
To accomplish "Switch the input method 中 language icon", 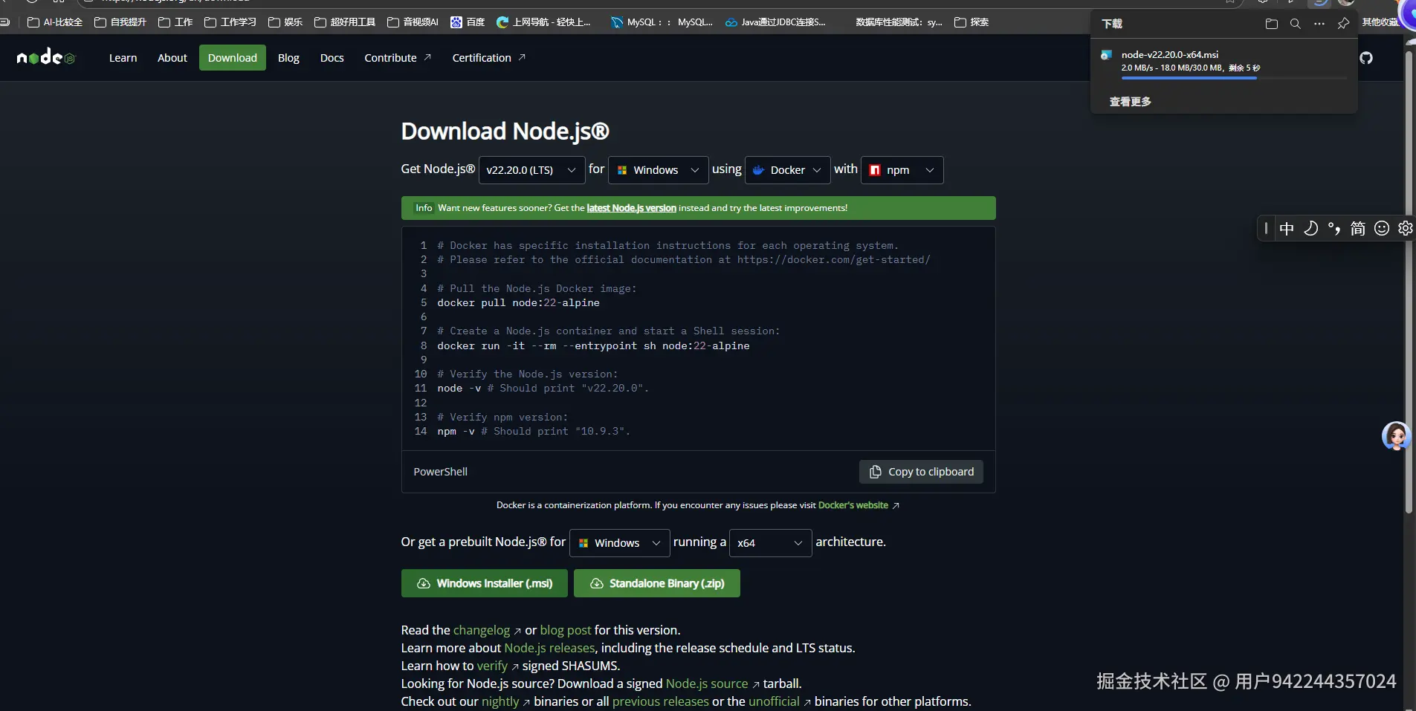I will tap(1287, 229).
